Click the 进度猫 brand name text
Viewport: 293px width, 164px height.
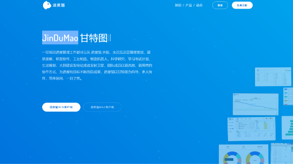59,5
